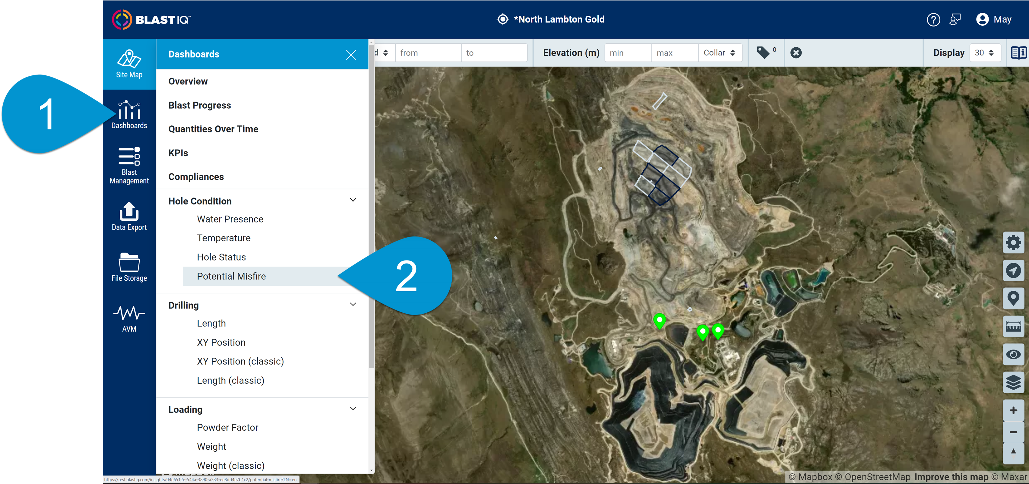Clear filters with the X circle icon
Image resolution: width=1029 pixels, height=484 pixels.
[796, 53]
